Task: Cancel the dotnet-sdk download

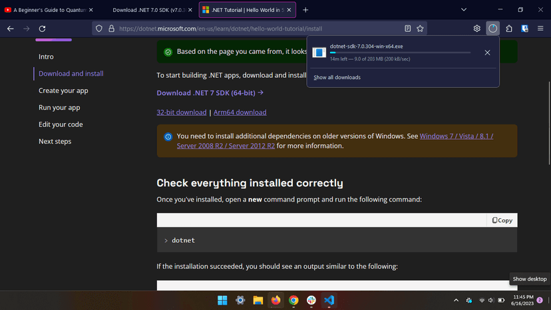Action: pos(487,53)
